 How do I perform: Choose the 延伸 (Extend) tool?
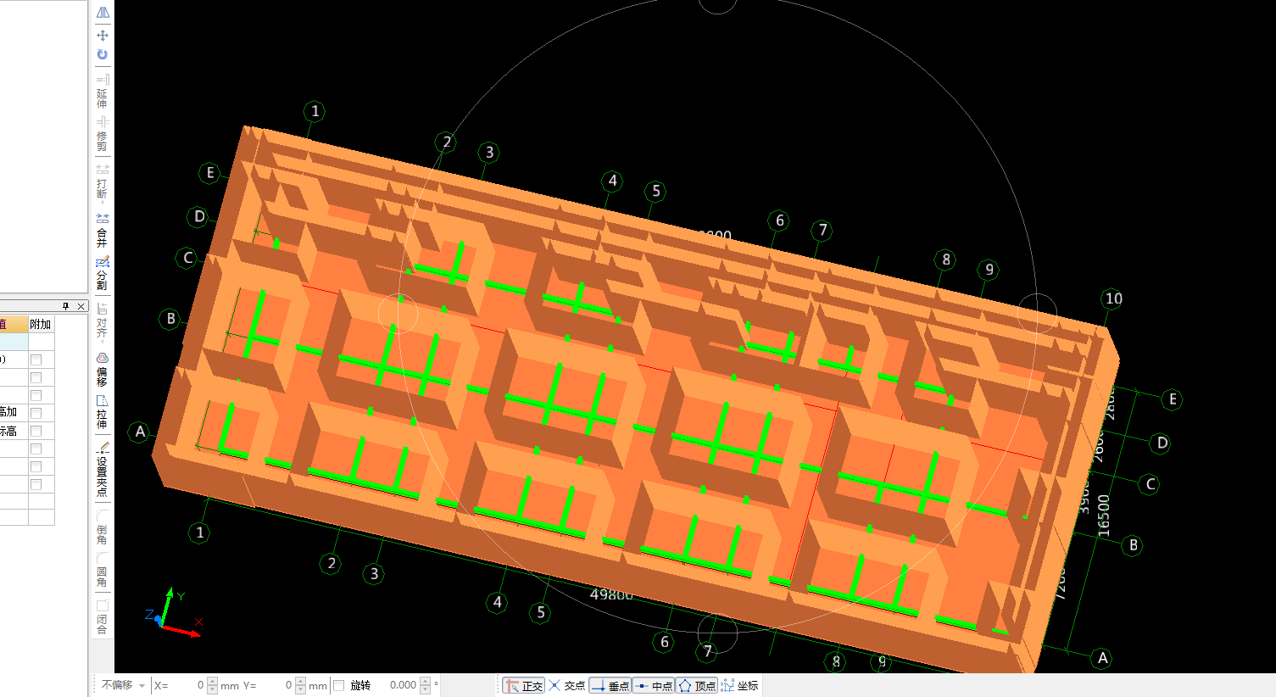point(103,92)
